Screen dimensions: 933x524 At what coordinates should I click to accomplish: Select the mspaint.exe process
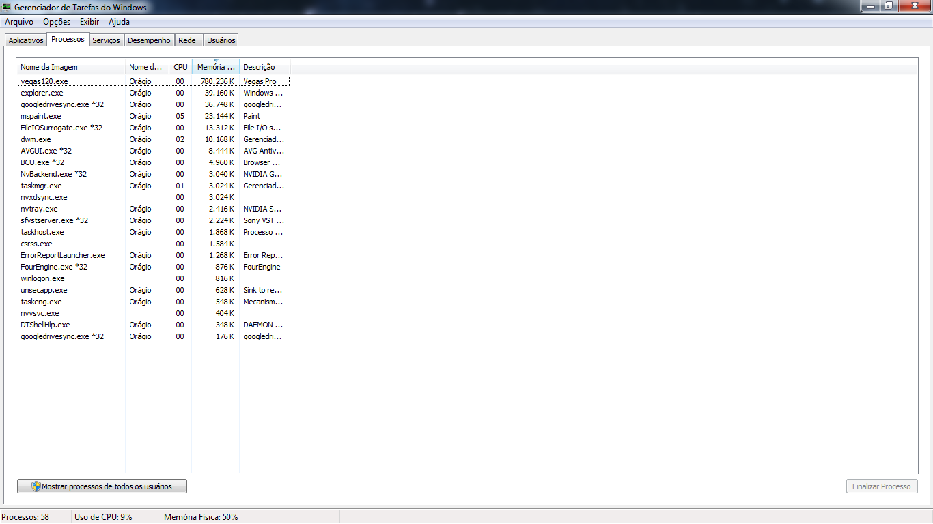(x=153, y=116)
